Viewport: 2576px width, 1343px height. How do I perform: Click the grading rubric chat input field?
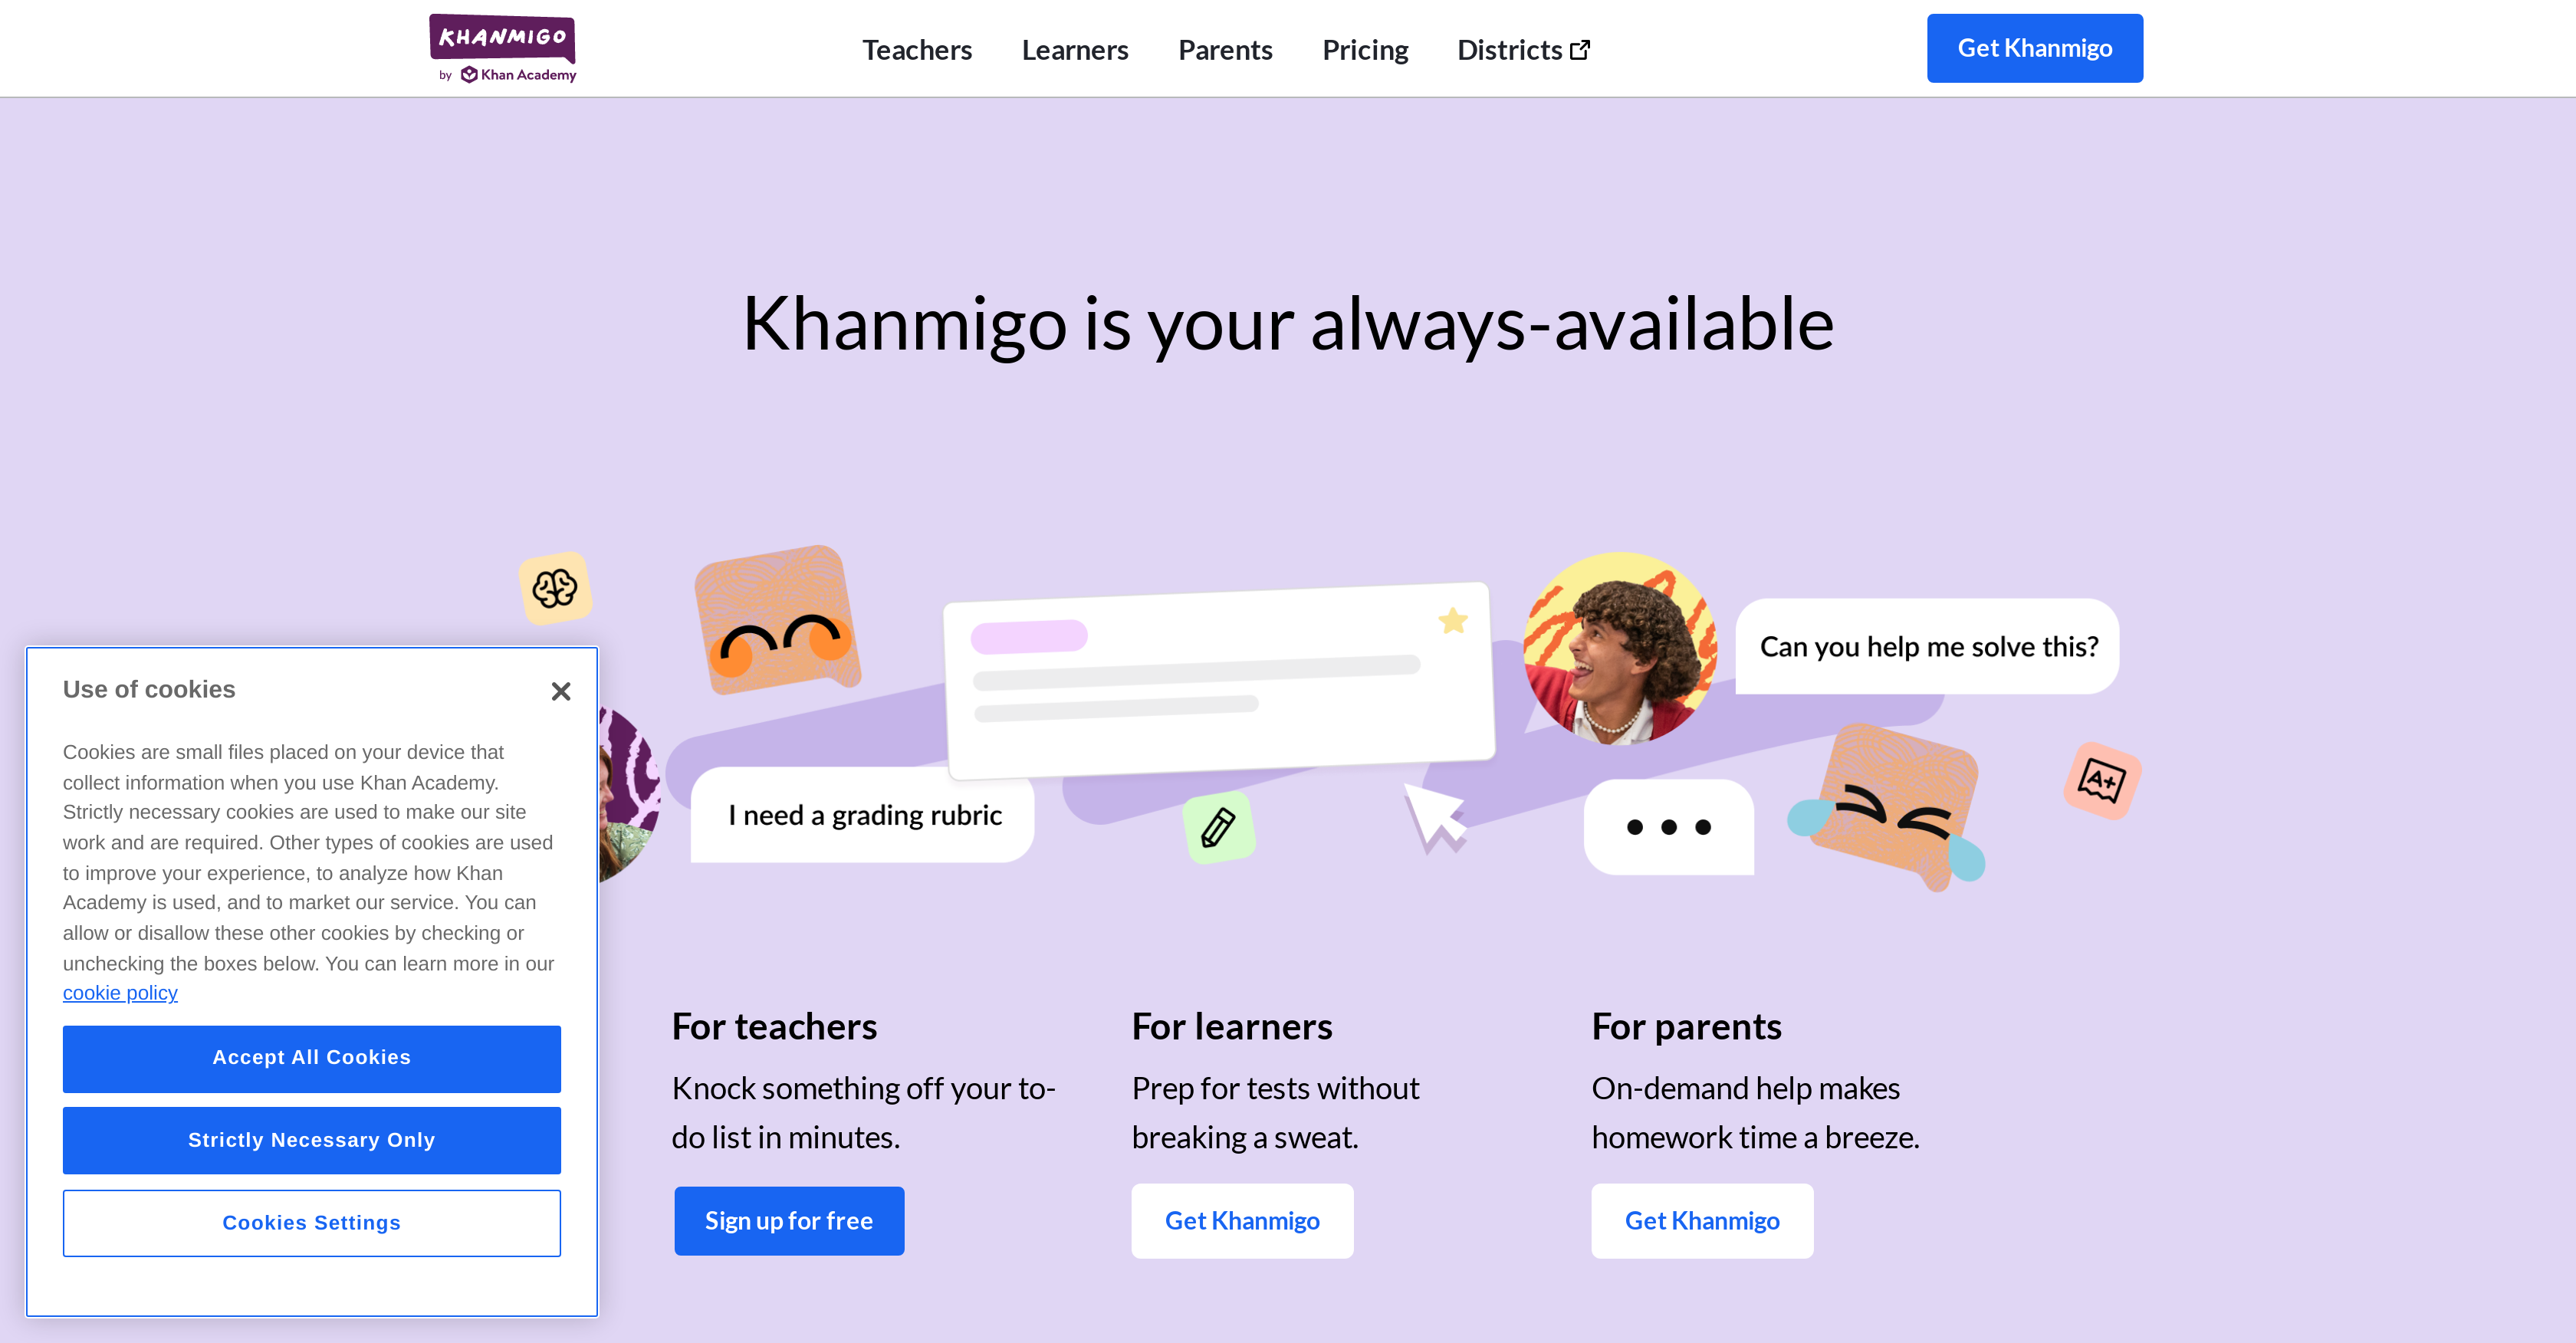(x=864, y=813)
